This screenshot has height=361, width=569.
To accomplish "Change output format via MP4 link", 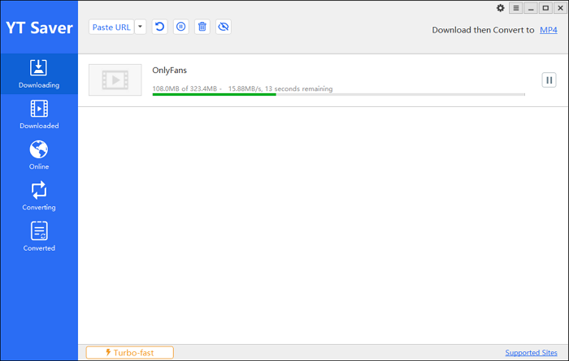I will coord(549,30).
